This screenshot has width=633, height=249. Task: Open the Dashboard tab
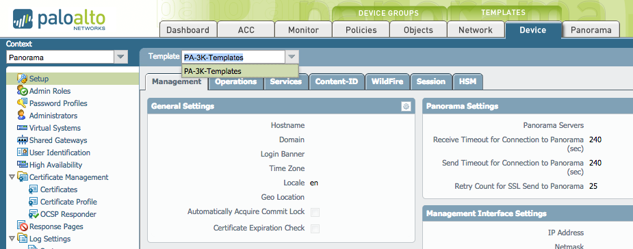tap(188, 30)
